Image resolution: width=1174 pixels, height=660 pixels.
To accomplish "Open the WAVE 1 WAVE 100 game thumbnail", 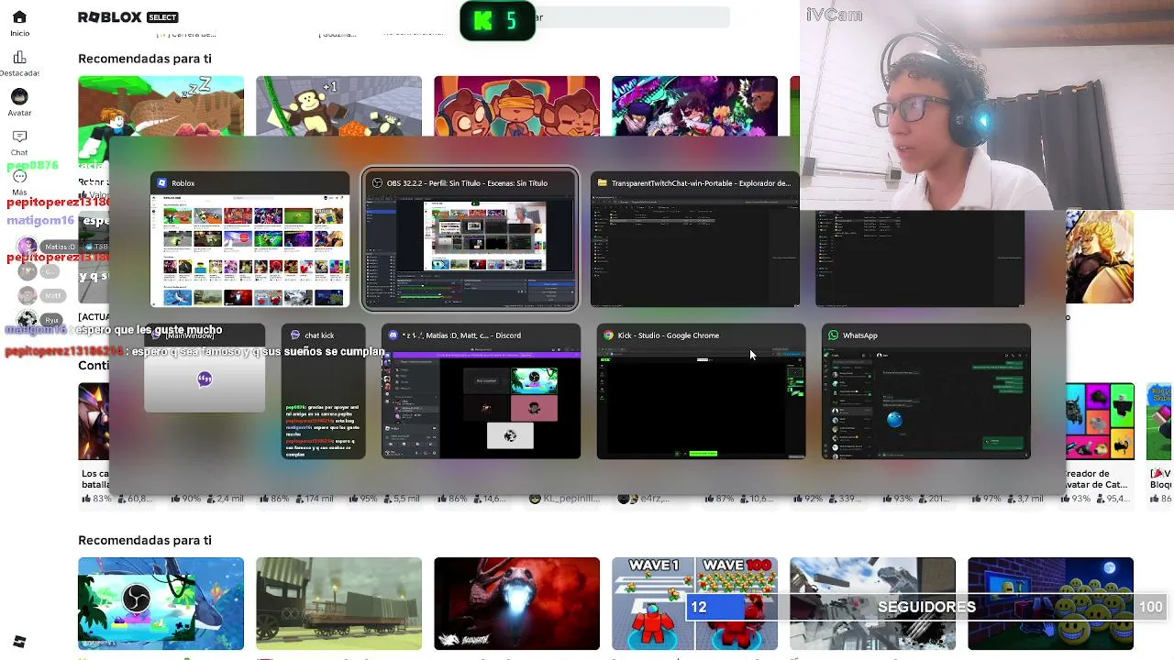I will [x=694, y=603].
